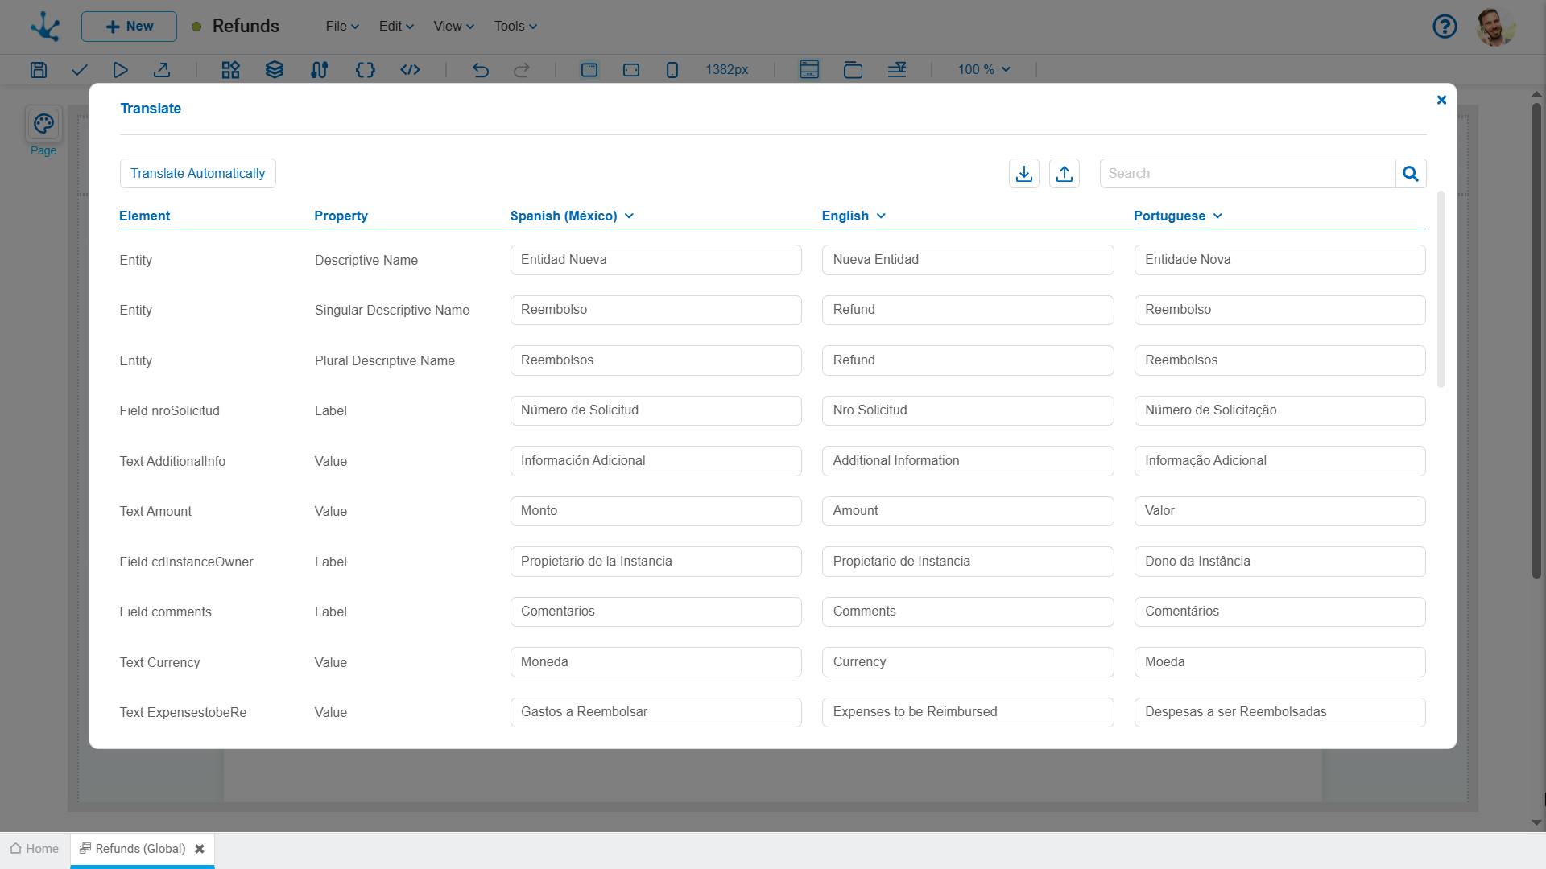Image resolution: width=1546 pixels, height=869 pixels.
Task: Select the mobile device view icon
Action: (x=672, y=70)
